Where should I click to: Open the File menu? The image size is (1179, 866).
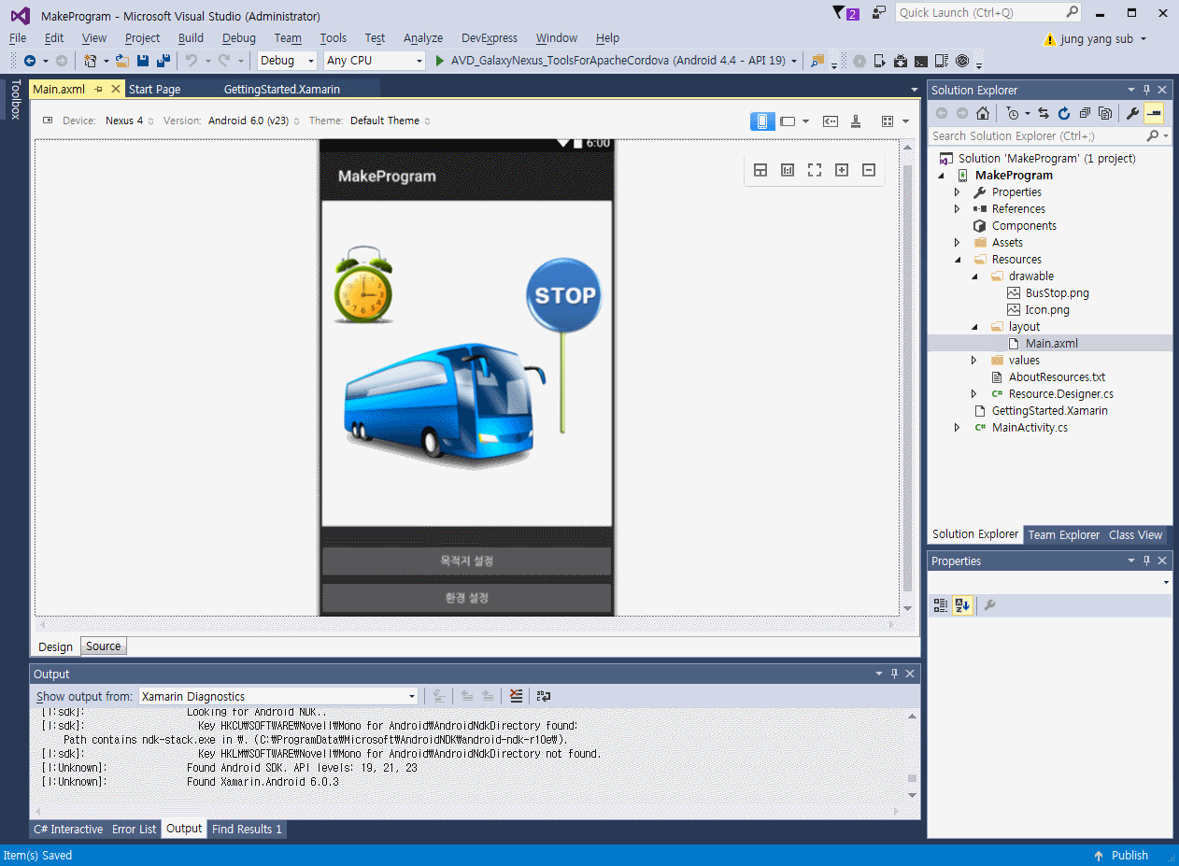pos(18,37)
